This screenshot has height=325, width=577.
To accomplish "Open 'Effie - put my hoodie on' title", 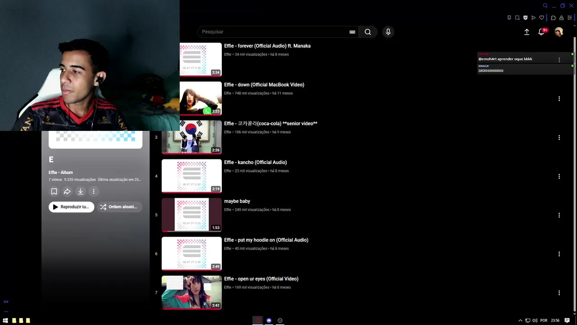I will pos(266,240).
